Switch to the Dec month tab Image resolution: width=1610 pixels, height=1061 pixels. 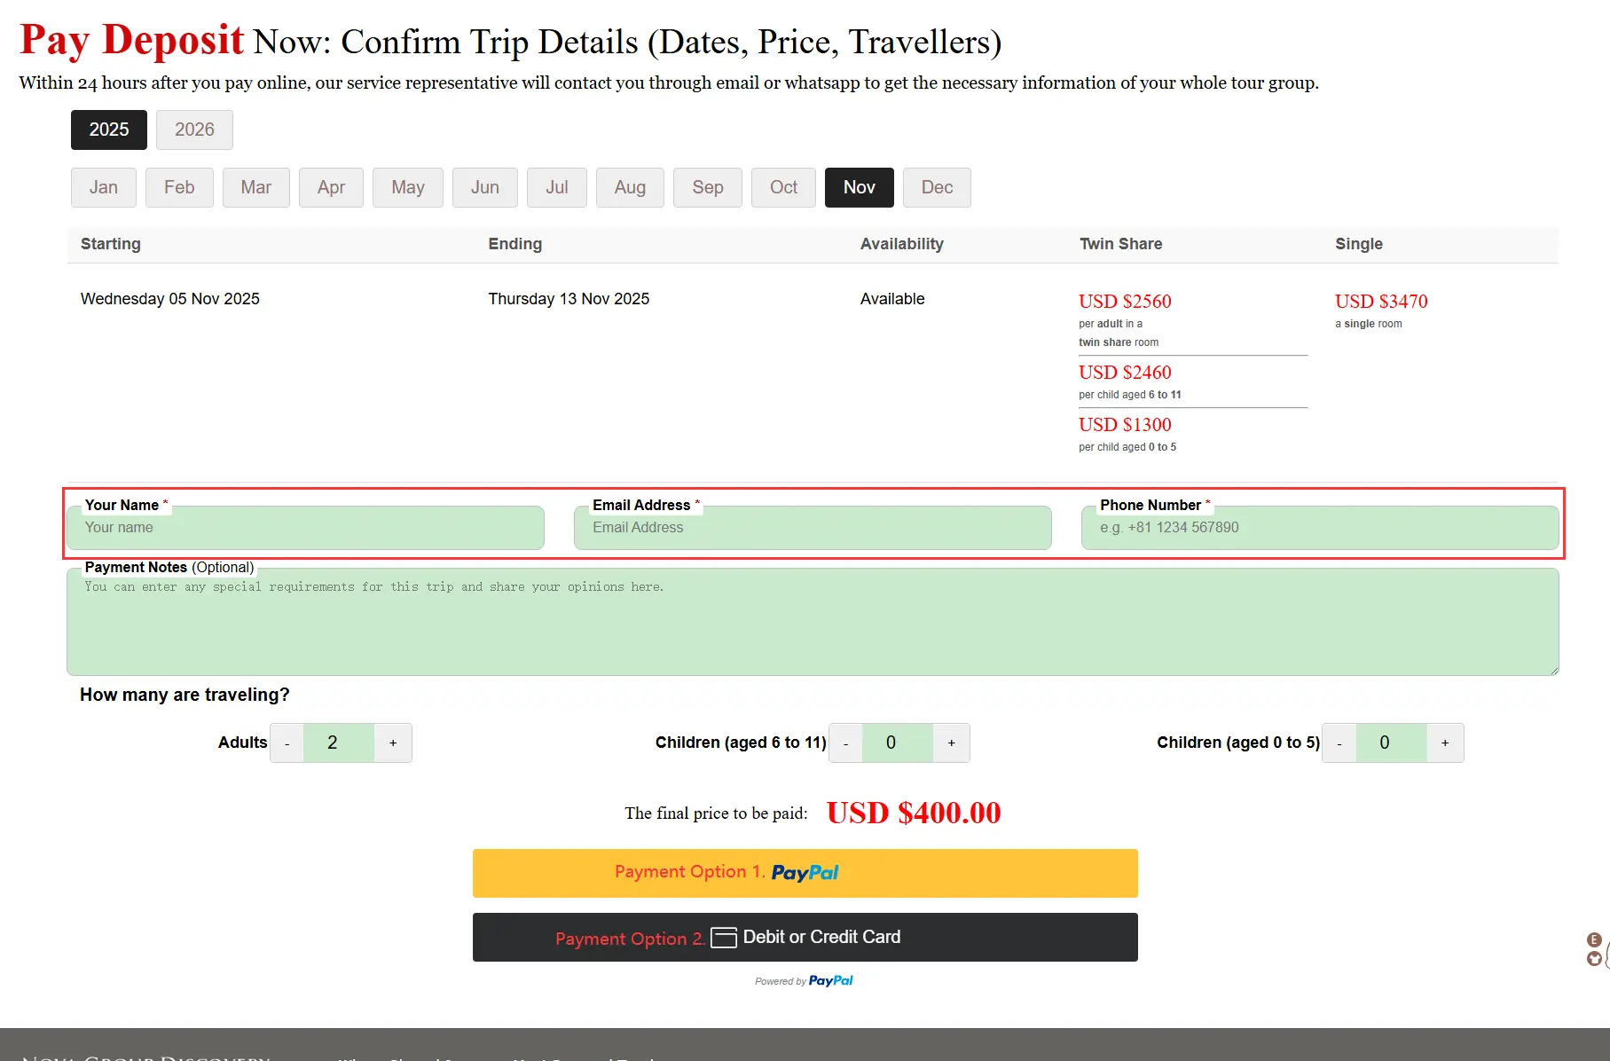[937, 187]
